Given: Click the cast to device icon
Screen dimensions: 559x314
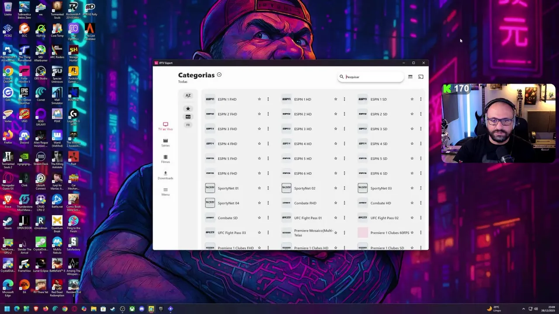Looking at the screenshot, I should [x=421, y=77].
